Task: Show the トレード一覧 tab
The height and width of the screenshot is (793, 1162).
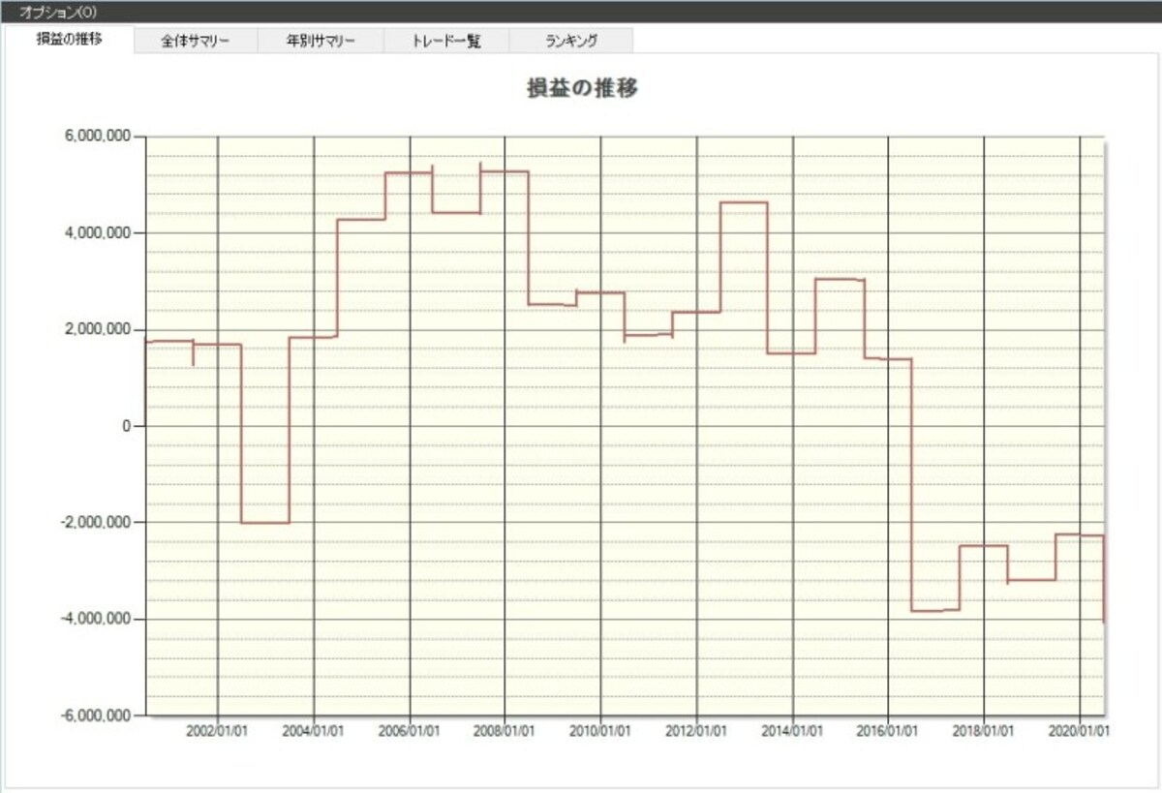Action: click(446, 42)
